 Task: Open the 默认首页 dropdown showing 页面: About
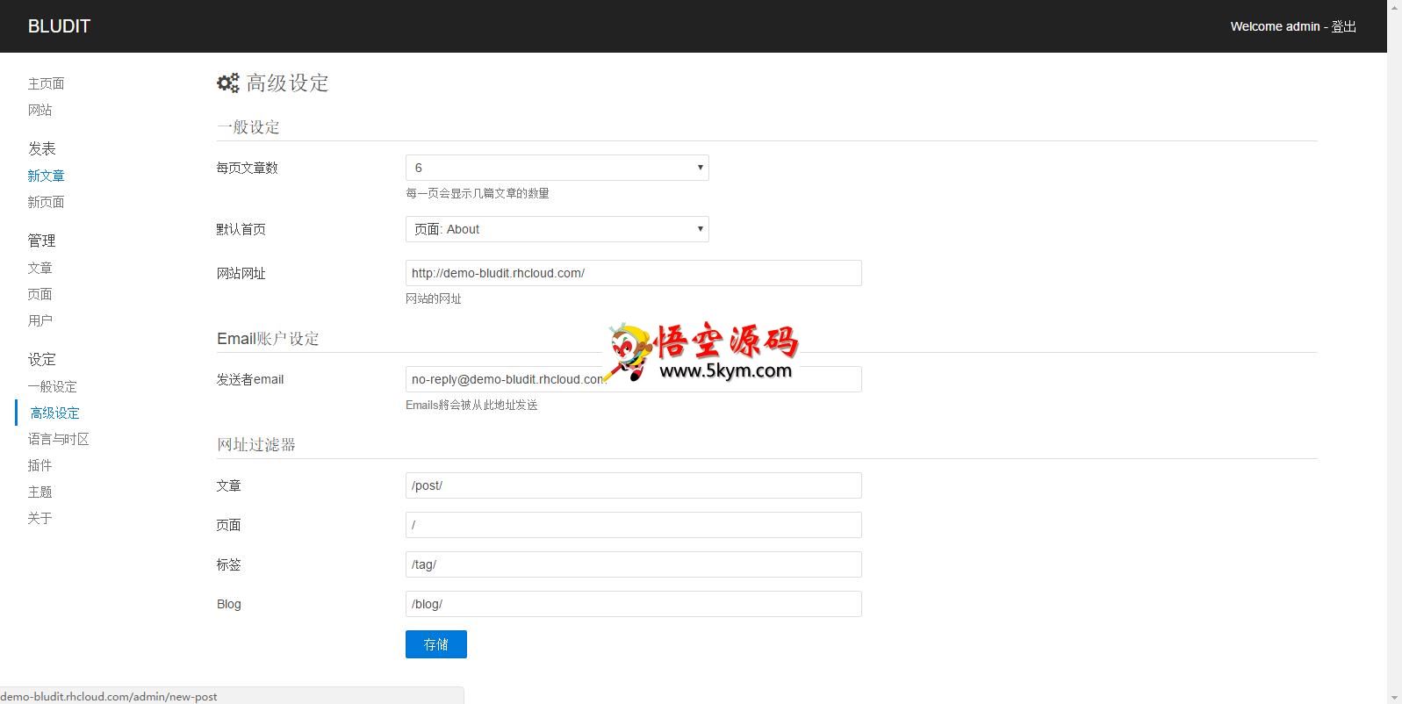pos(557,229)
